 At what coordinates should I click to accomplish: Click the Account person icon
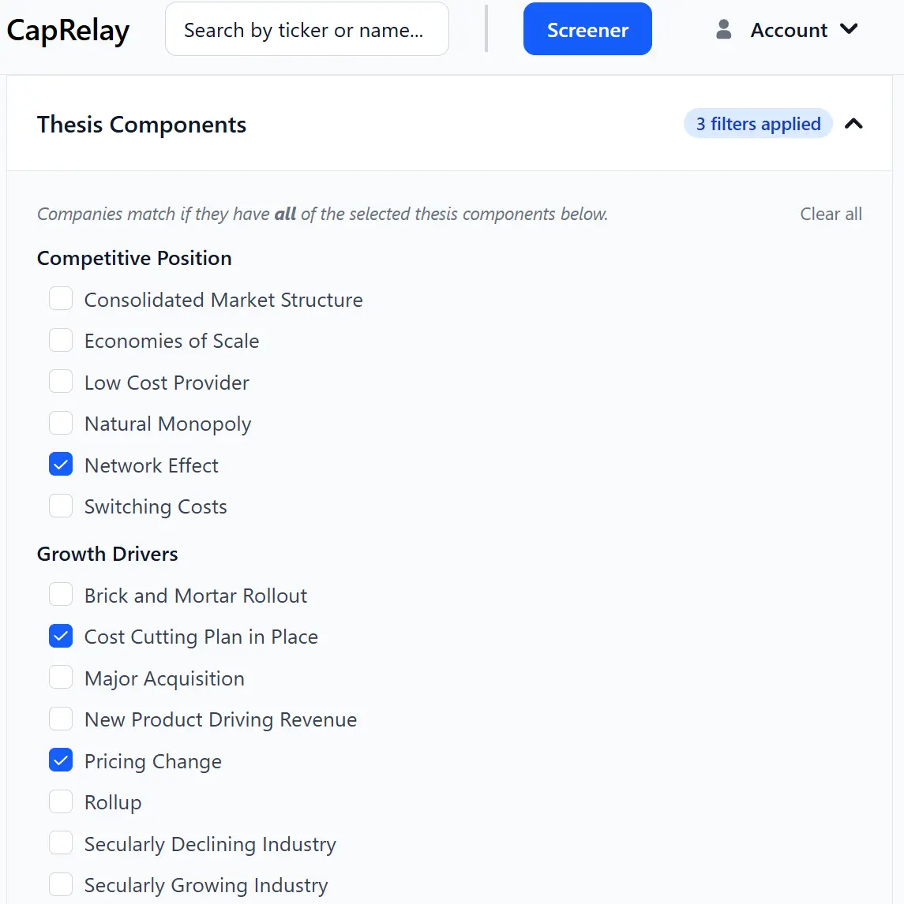[x=722, y=29]
